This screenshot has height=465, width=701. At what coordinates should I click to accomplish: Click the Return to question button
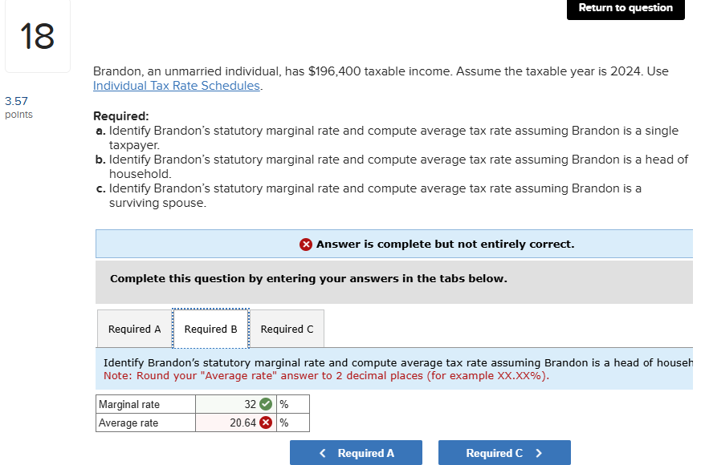coord(626,9)
